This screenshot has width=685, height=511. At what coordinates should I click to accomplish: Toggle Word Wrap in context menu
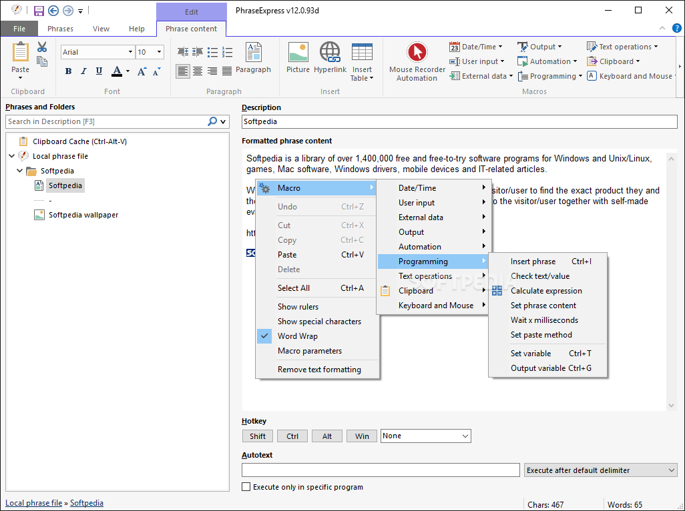click(318, 336)
